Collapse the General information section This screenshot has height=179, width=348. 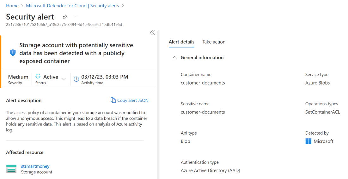click(175, 58)
